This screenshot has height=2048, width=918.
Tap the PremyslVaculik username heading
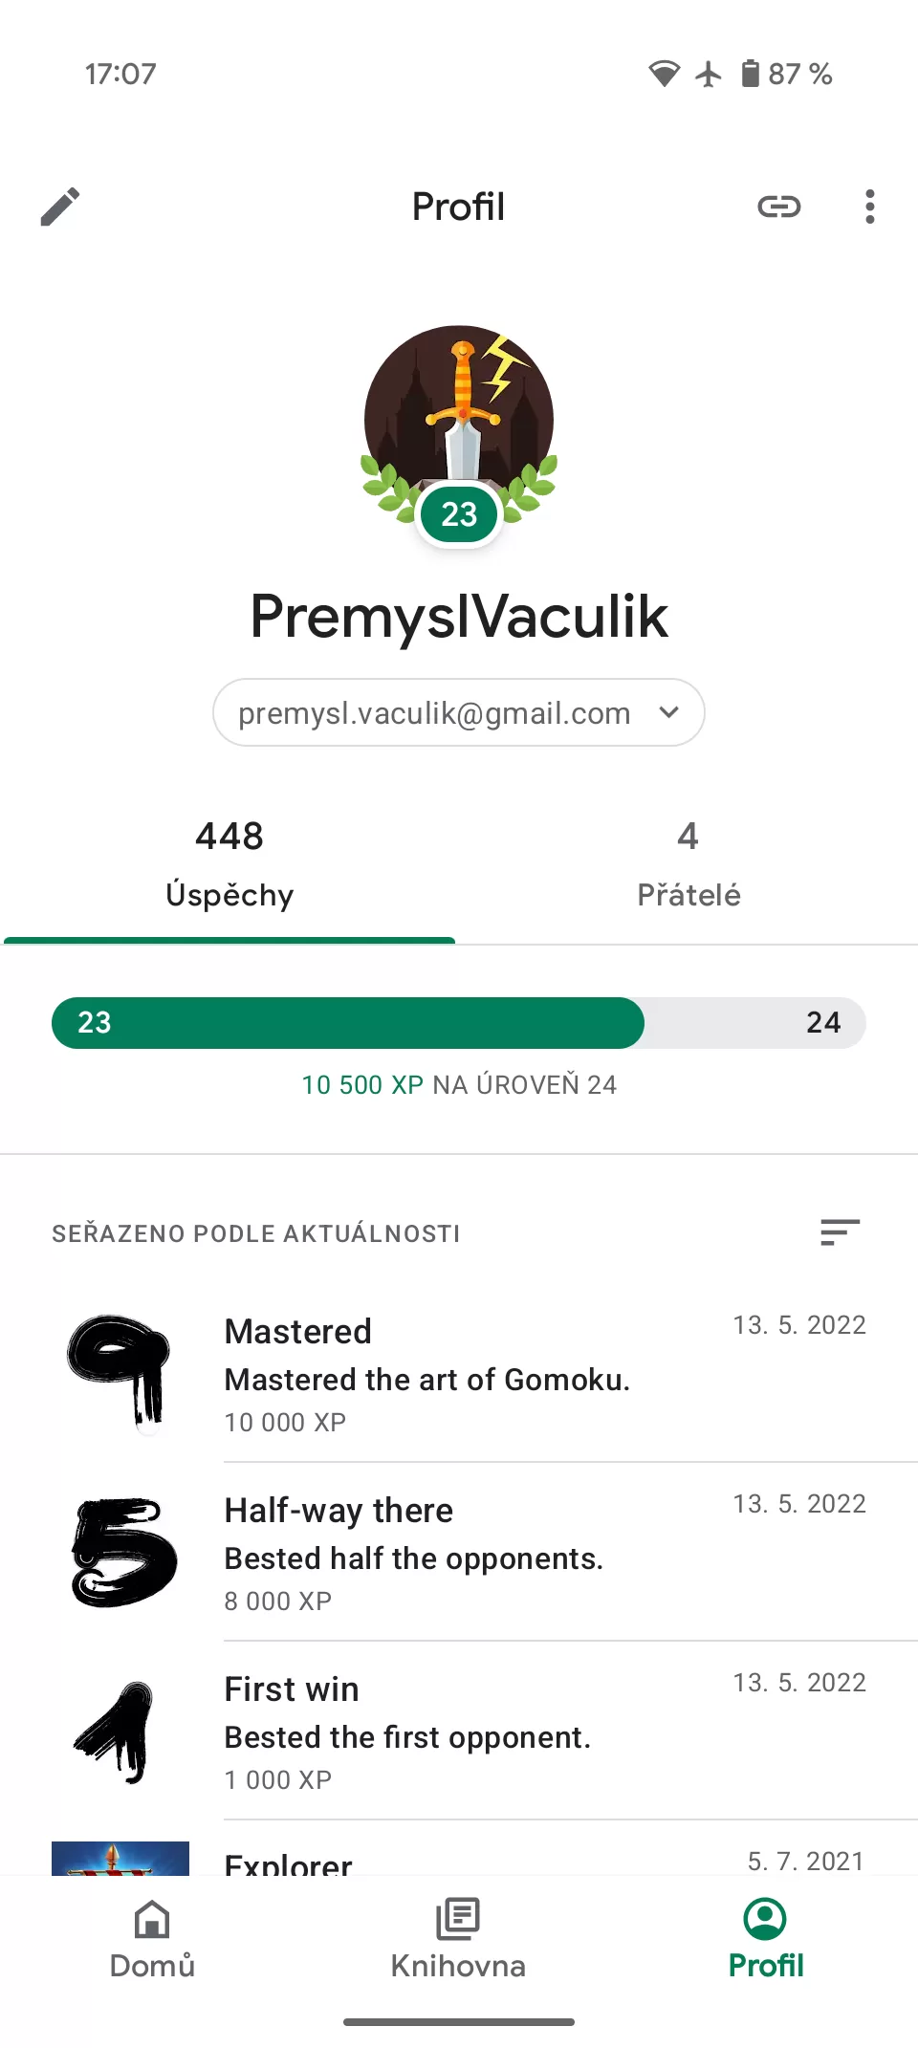(459, 617)
